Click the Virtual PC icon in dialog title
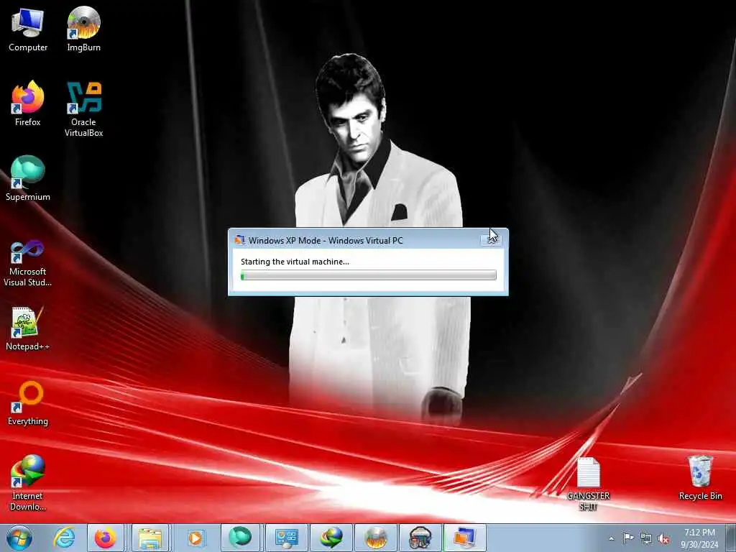 click(240, 240)
